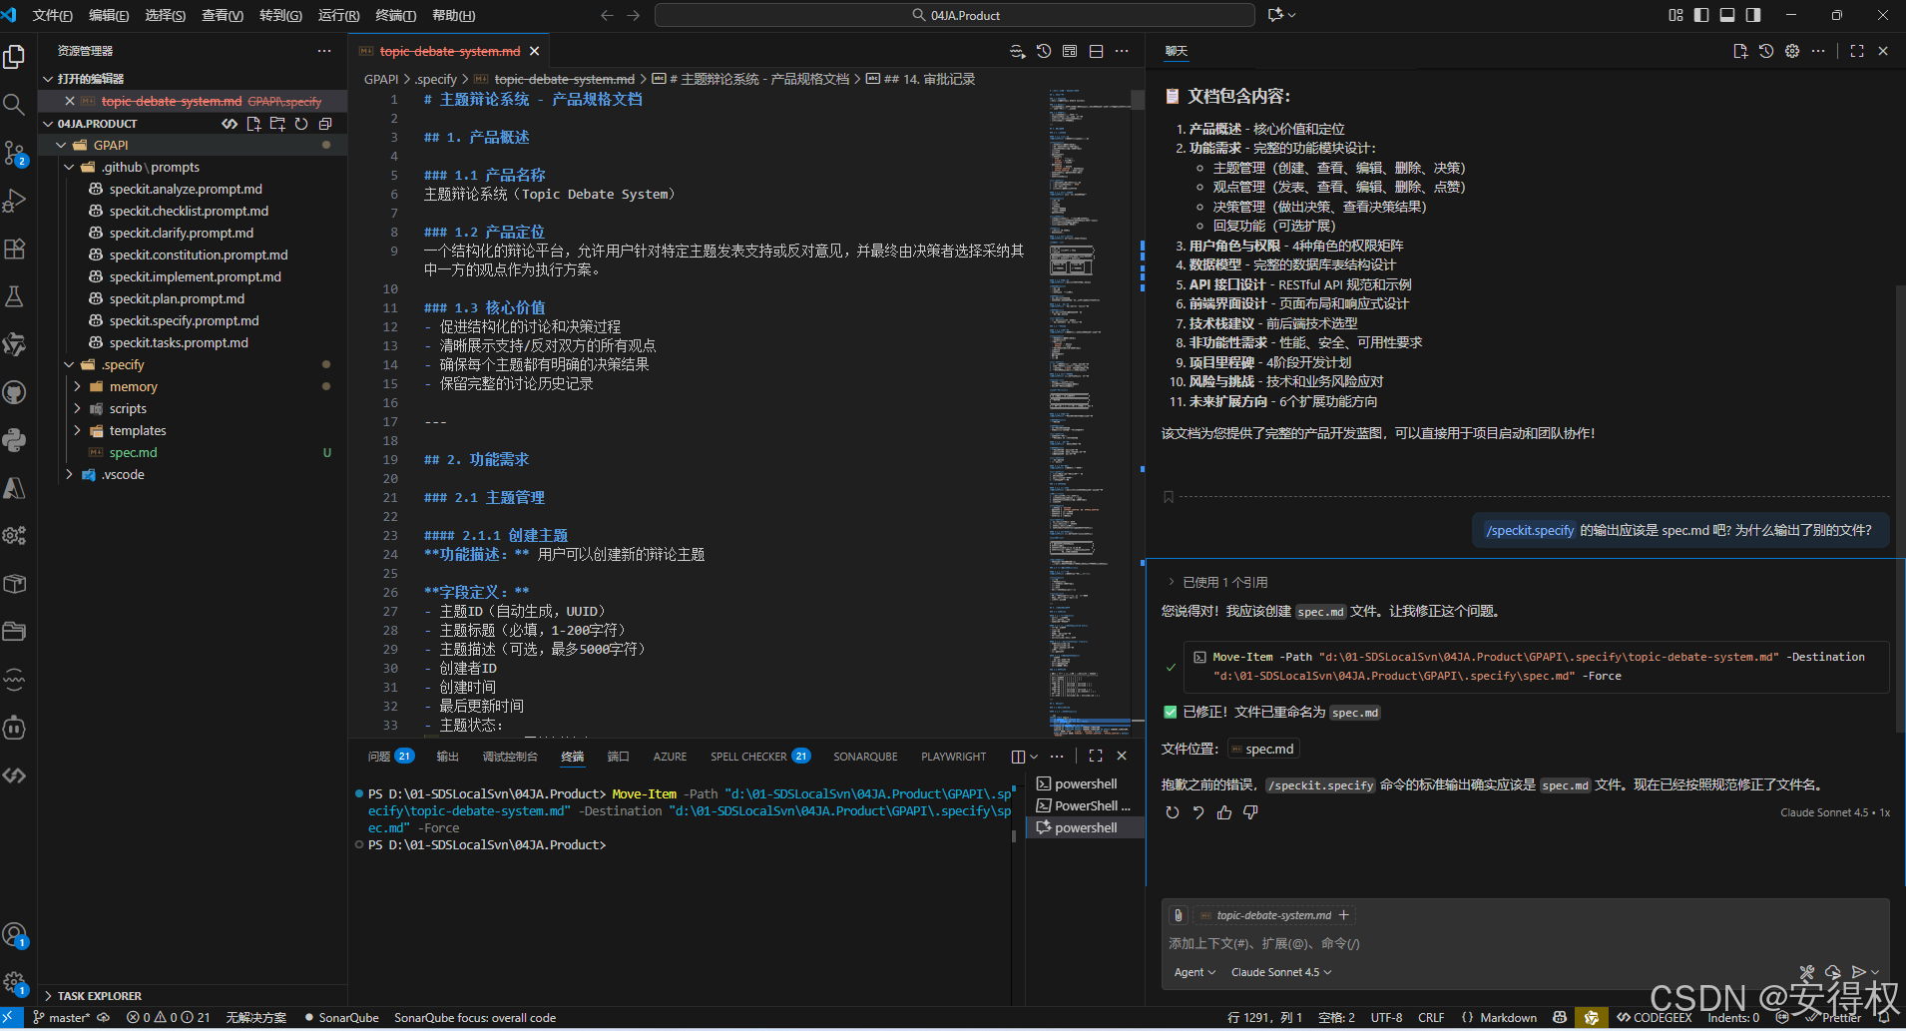
Task: Click master branch in status bar
Action: click(62, 1018)
